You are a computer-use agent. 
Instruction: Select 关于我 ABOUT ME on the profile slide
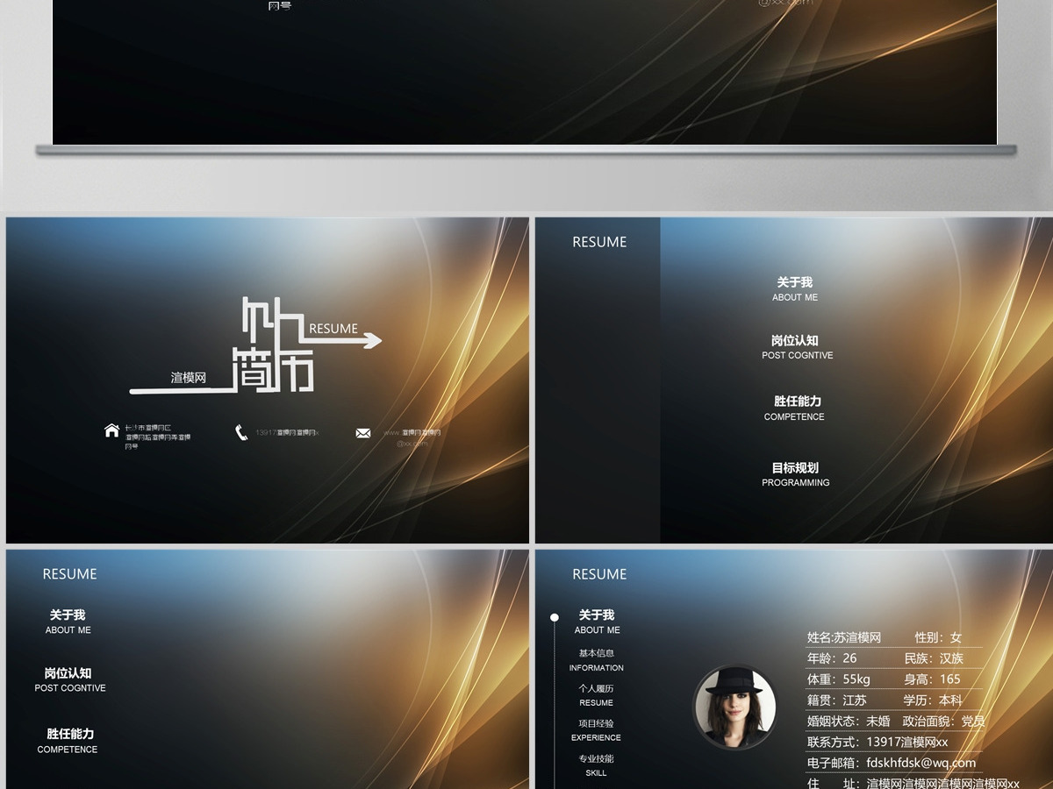click(597, 622)
